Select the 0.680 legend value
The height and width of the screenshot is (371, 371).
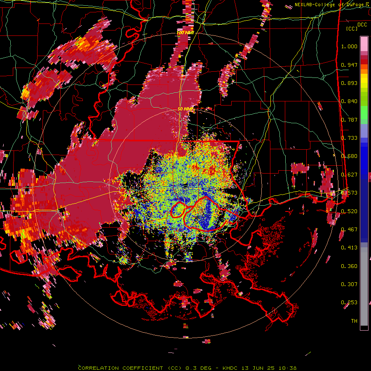pyautogui.click(x=349, y=156)
